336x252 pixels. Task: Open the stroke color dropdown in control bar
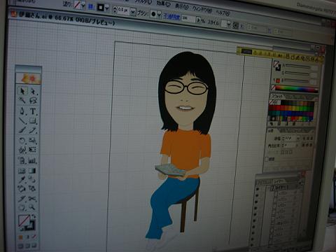click(x=107, y=8)
